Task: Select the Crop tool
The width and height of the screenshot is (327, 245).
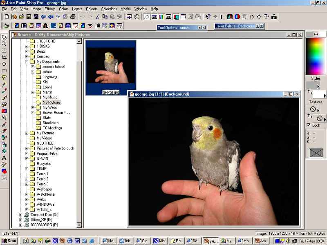Action: pyautogui.click(x=4, y=57)
